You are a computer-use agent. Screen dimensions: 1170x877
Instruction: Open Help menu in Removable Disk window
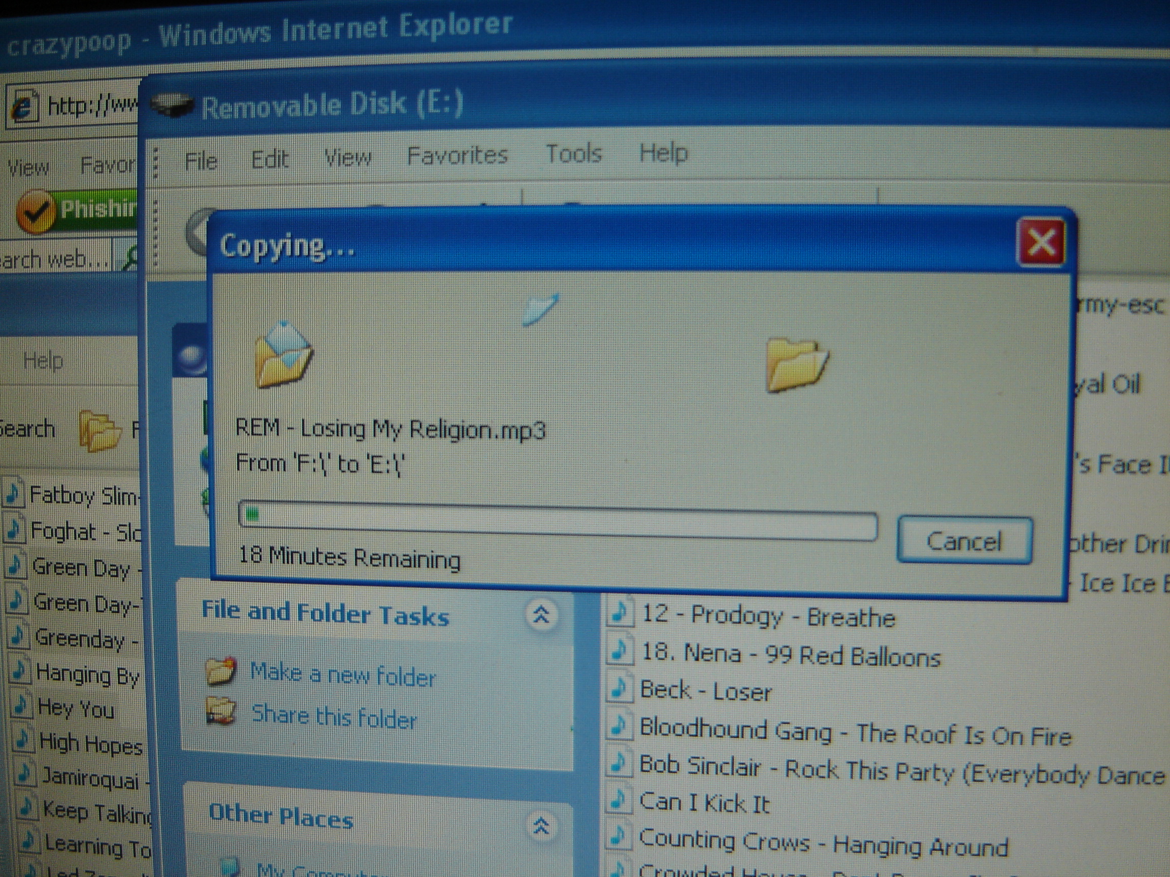pos(663,153)
